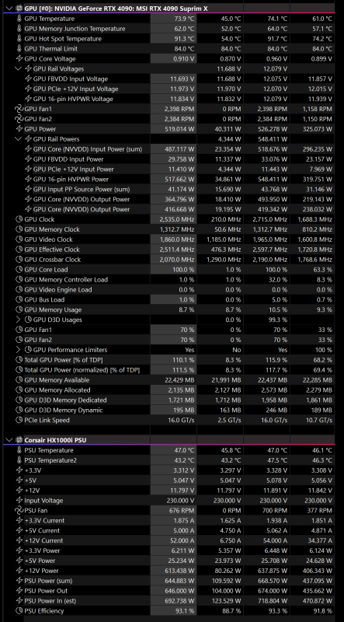This screenshot has width=344, height=622.
Task: Select the GPU Video Engine Load label
Action: pos(58,289)
